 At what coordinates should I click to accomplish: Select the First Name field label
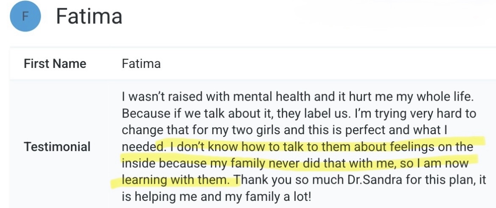(55, 64)
